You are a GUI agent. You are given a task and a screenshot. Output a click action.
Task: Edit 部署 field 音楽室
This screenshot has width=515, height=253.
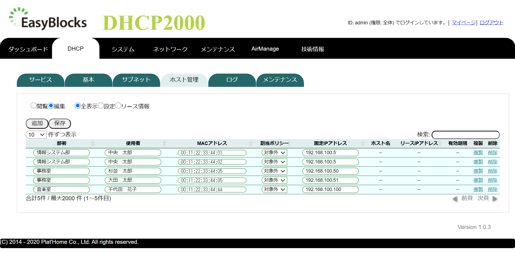(61, 189)
